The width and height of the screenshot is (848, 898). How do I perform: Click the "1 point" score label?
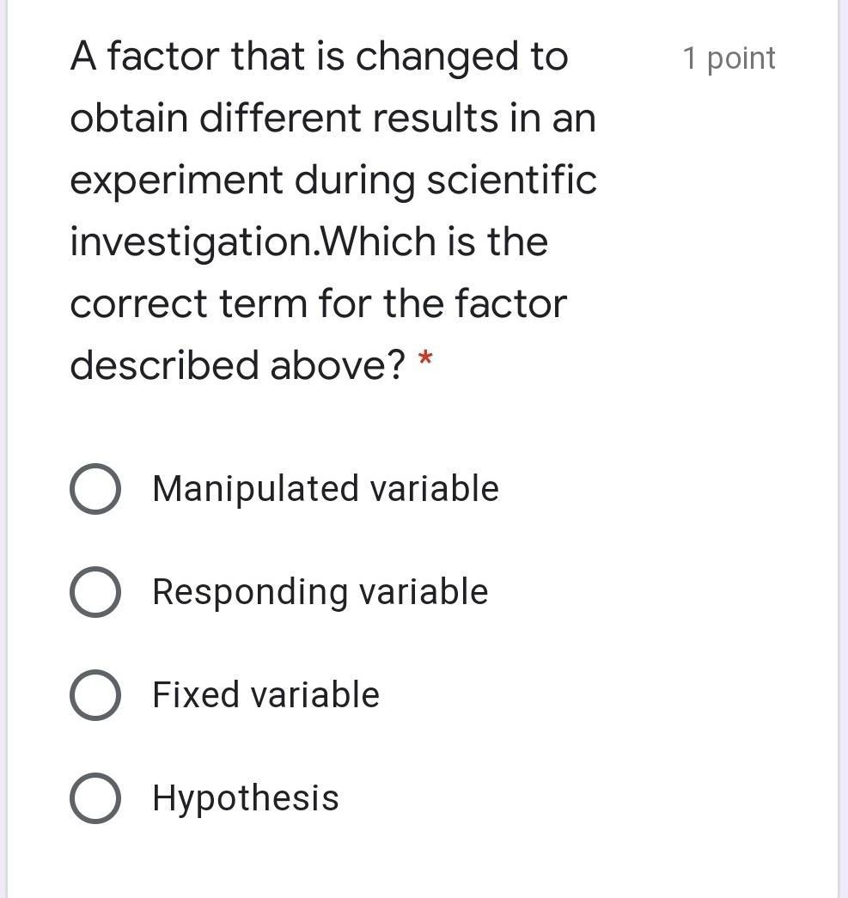pyautogui.click(x=729, y=58)
